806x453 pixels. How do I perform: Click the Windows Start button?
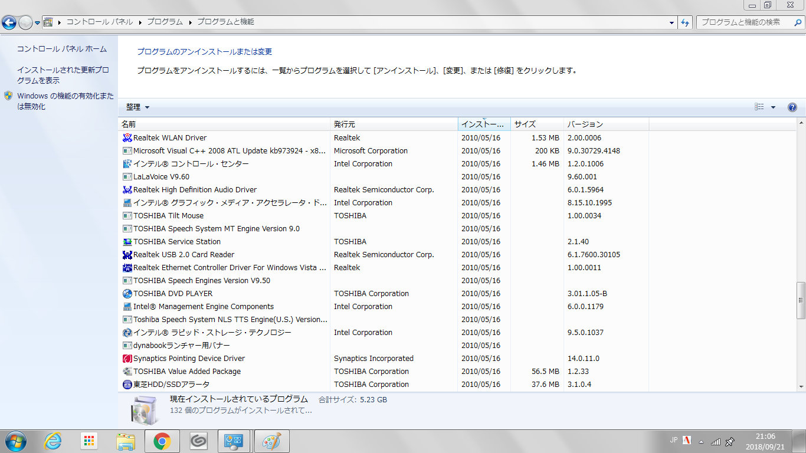coord(15,441)
